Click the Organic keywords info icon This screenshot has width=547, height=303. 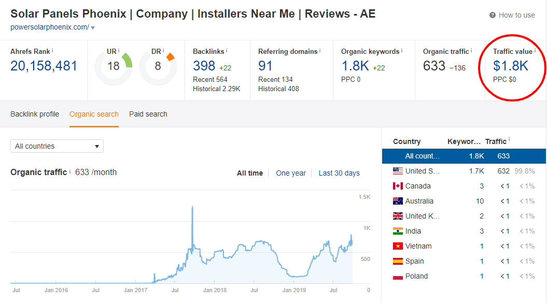(x=401, y=51)
